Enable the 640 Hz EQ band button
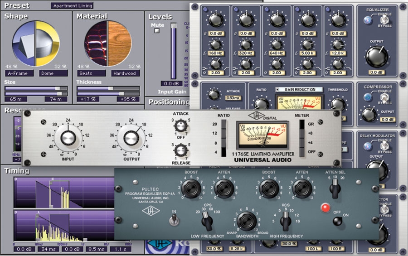This screenshot has height=256, width=408. click(267, 10)
